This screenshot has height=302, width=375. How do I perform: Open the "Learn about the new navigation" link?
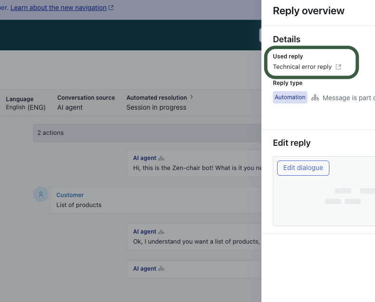[x=58, y=8]
